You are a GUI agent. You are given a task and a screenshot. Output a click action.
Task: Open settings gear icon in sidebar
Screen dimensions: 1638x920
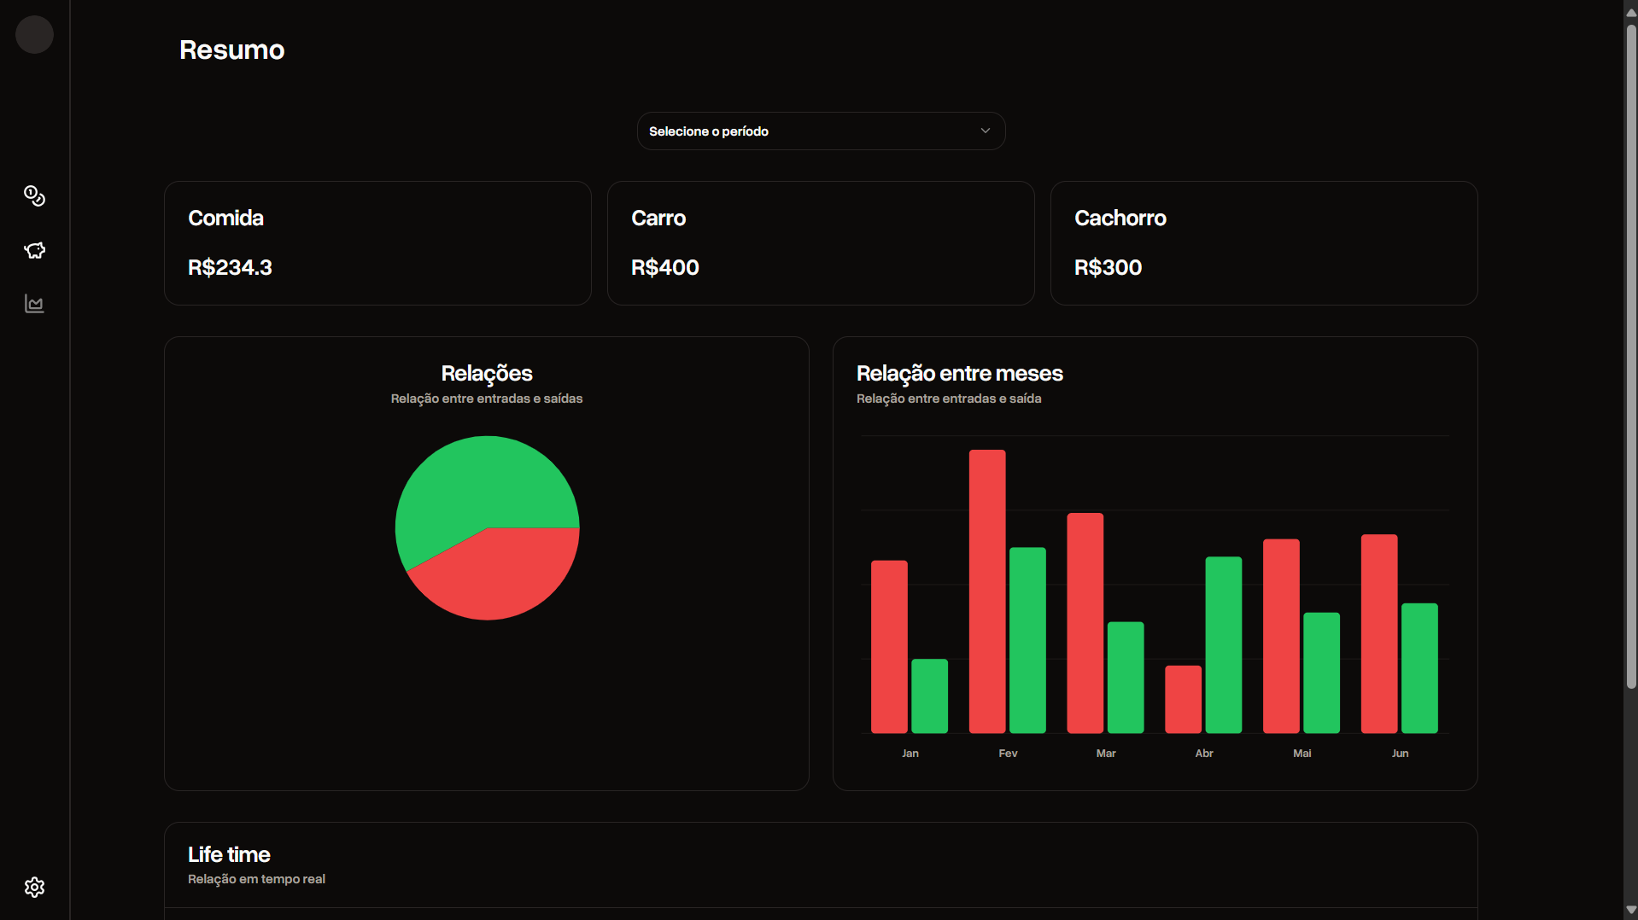pyautogui.click(x=34, y=888)
